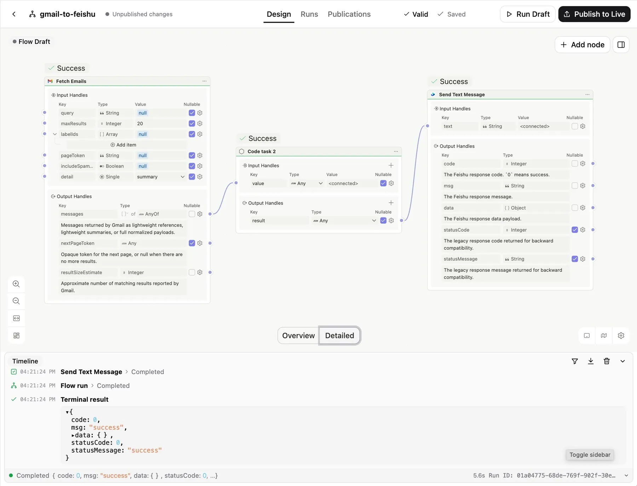Image resolution: width=637 pixels, height=486 pixels.
Task: Add a Code task 2 input handle
Action: [x=391, y=165]
